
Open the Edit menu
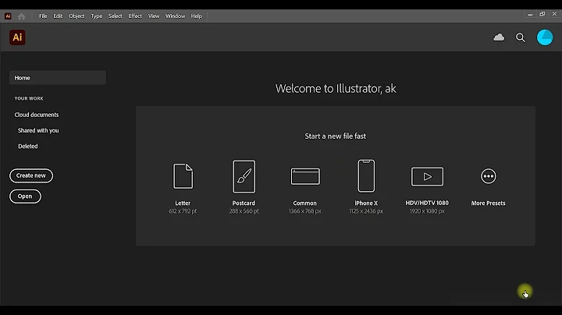(x=58, y=16)
